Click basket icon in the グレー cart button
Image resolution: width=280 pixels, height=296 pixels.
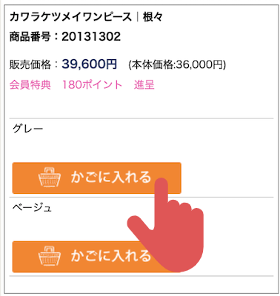pos(50,177)
